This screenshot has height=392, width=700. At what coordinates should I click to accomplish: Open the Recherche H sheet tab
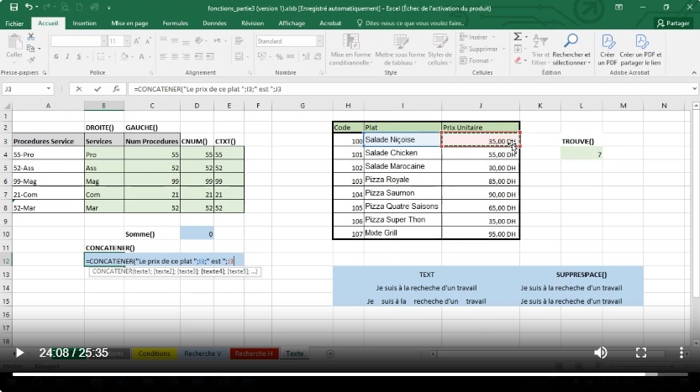pyautogui.click(x=254, y=353)
